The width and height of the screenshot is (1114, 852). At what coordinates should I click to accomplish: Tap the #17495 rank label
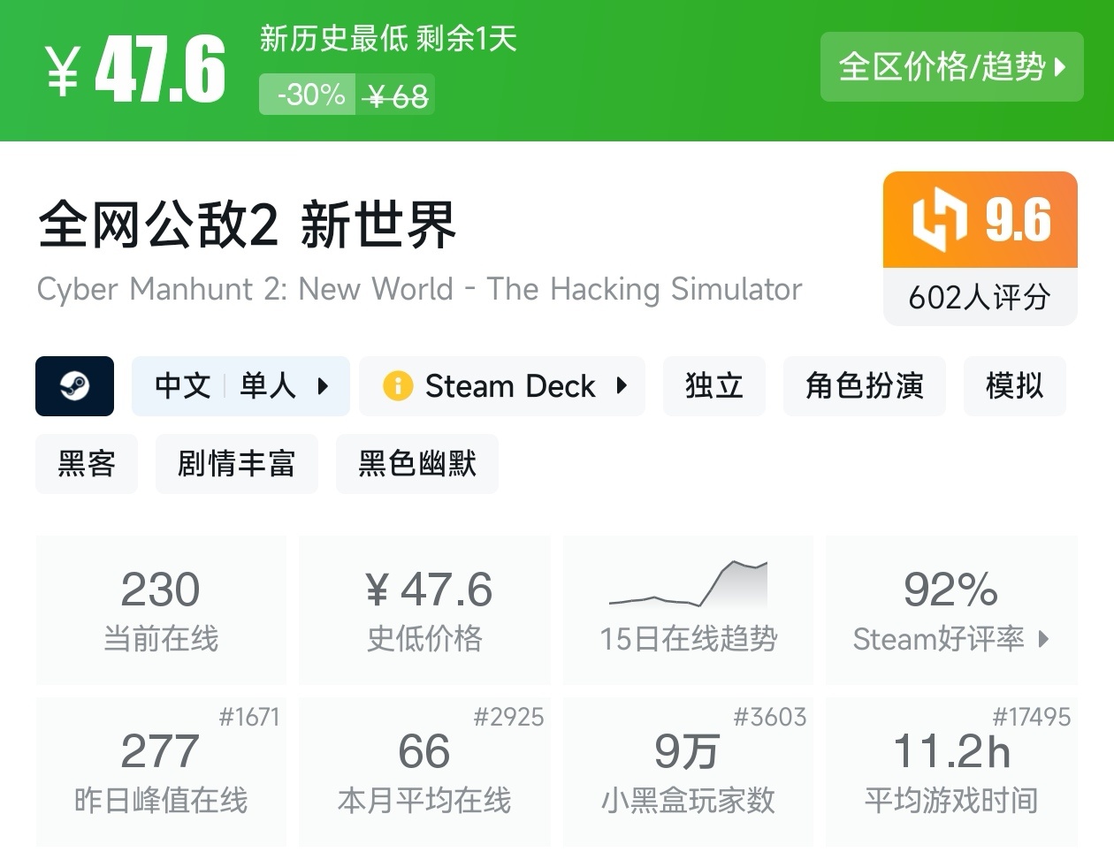(x=1031, y=717)
